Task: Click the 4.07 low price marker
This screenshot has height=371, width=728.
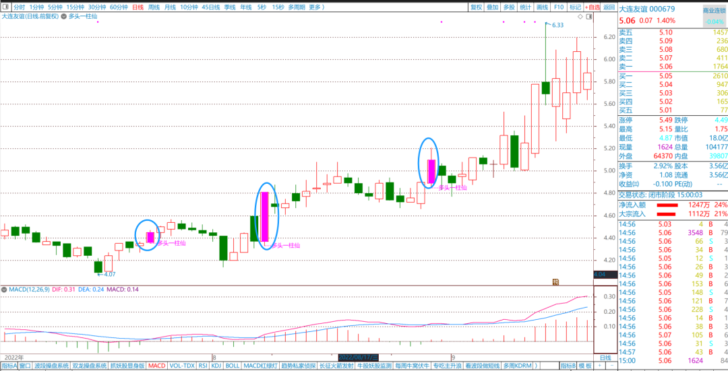Action: click(109, 274)
